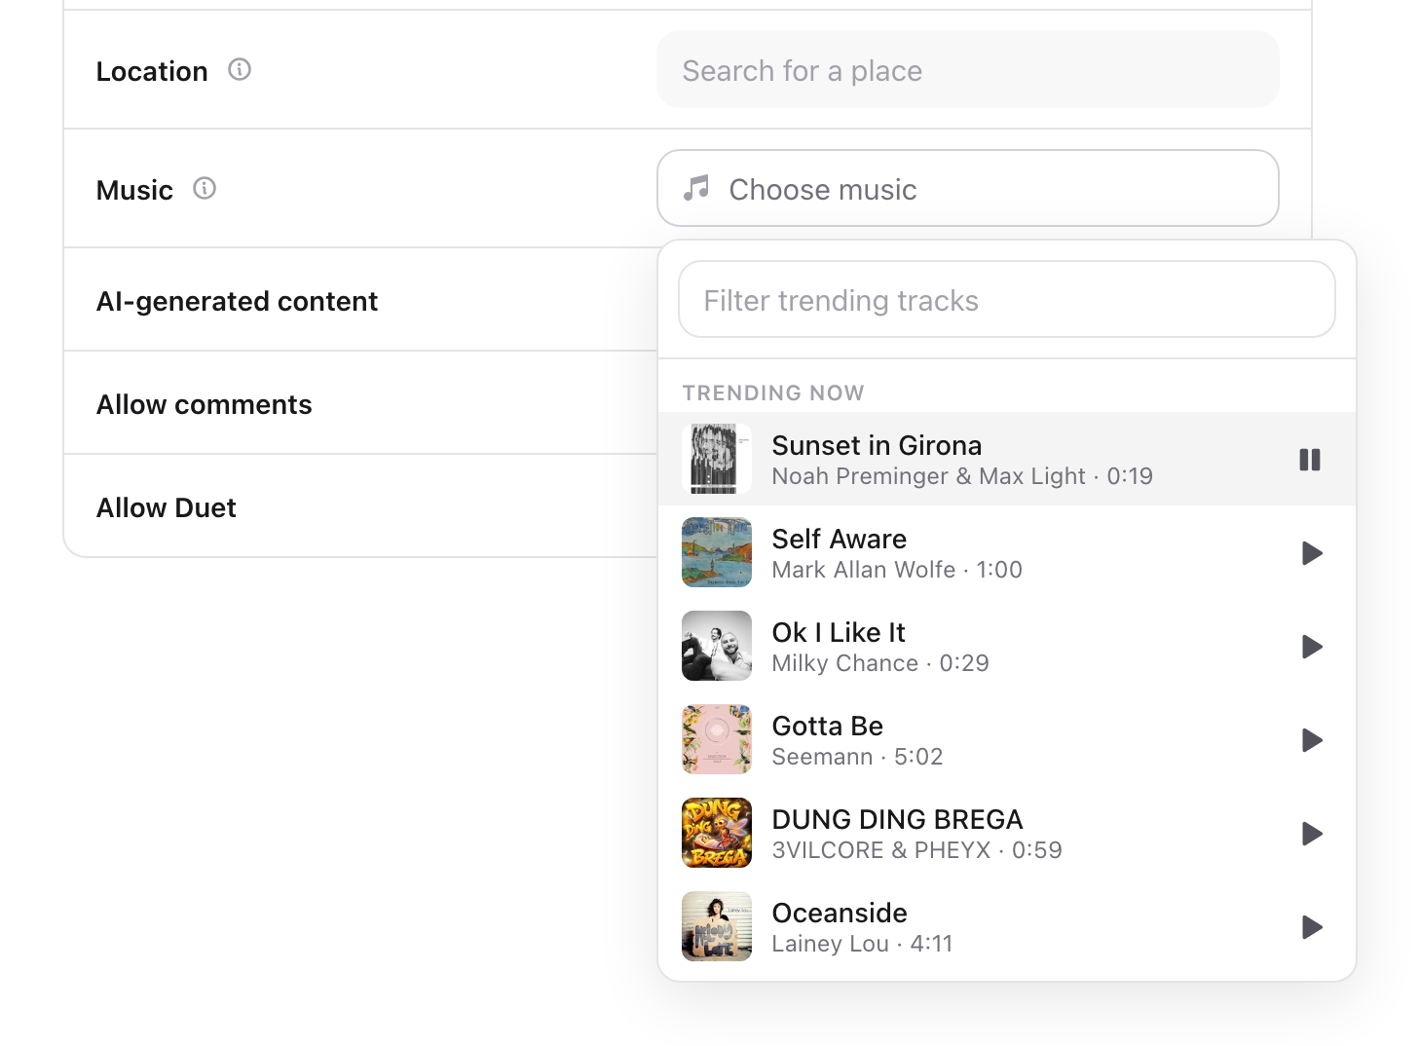Image resolution: width=1420 pixels, height=1046 pixels.
Task: Click the Music info icon
Action: [x=205, y=189]
